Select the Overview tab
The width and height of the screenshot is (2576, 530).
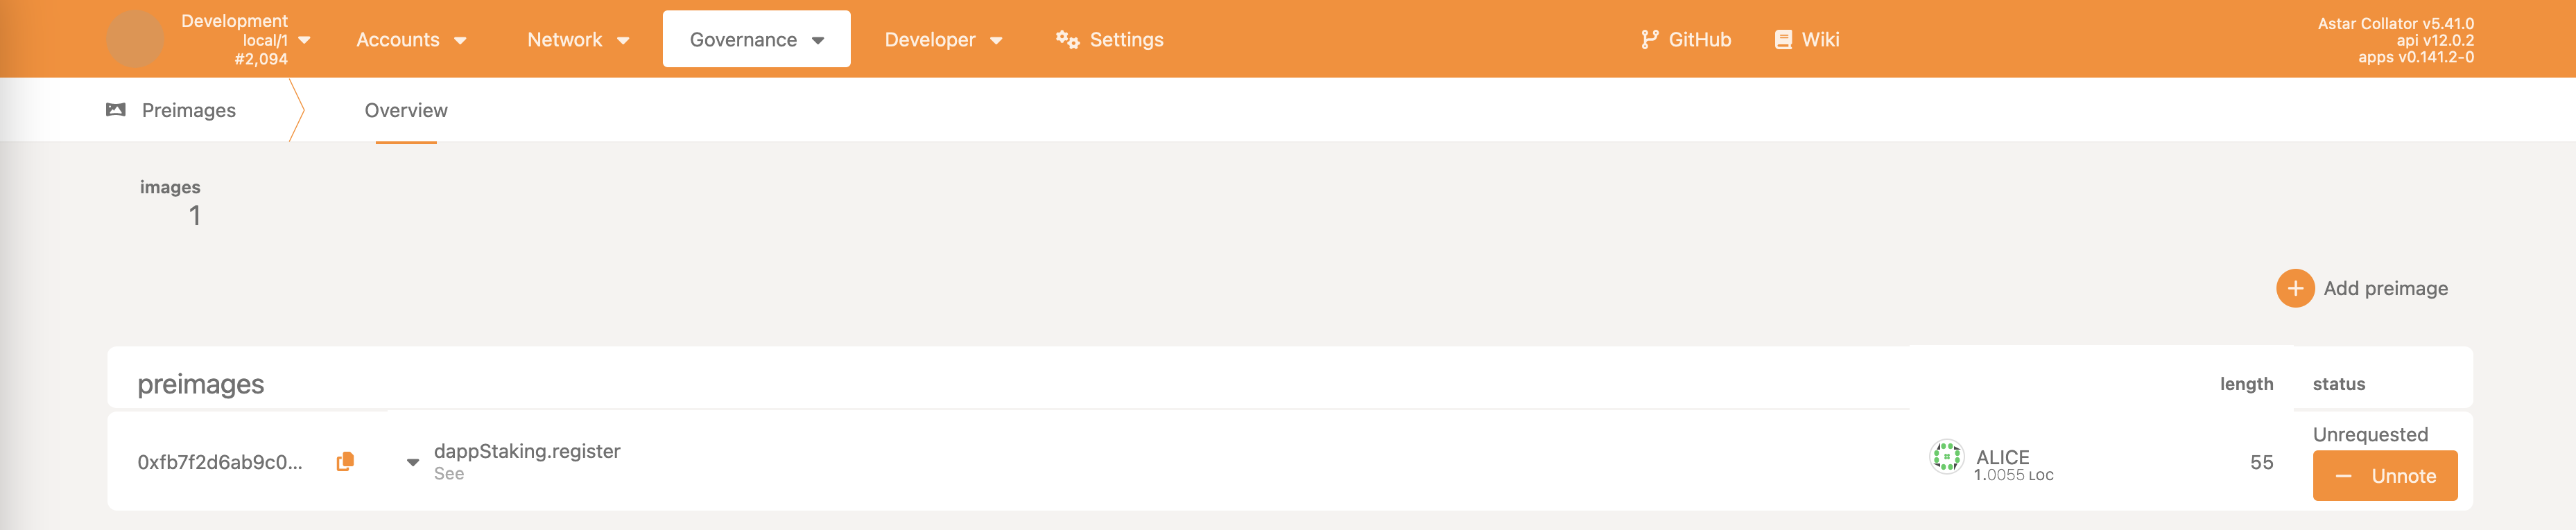click(406, 110)
